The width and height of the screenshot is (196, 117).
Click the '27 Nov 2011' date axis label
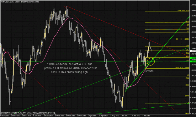[16, 116]
